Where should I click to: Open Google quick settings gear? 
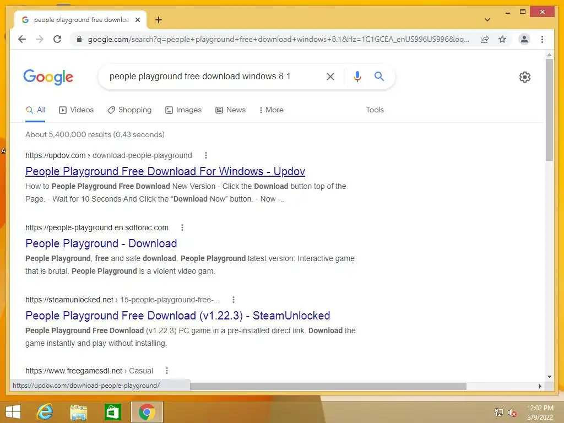tap(525, 77)
